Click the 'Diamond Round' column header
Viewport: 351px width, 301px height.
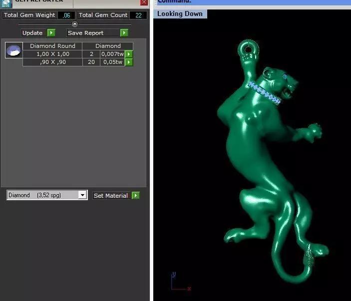click(52, 46)
